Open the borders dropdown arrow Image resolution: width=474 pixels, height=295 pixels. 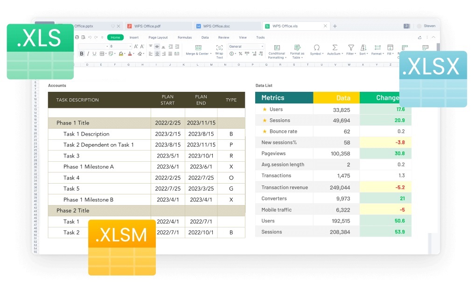[x=106, y=53]
